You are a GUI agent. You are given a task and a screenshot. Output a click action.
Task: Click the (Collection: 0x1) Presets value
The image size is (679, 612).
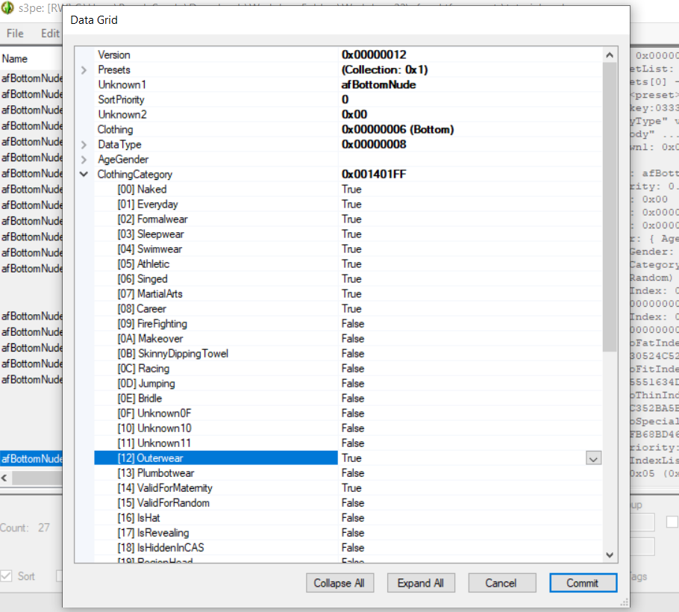tap(385, 70)
